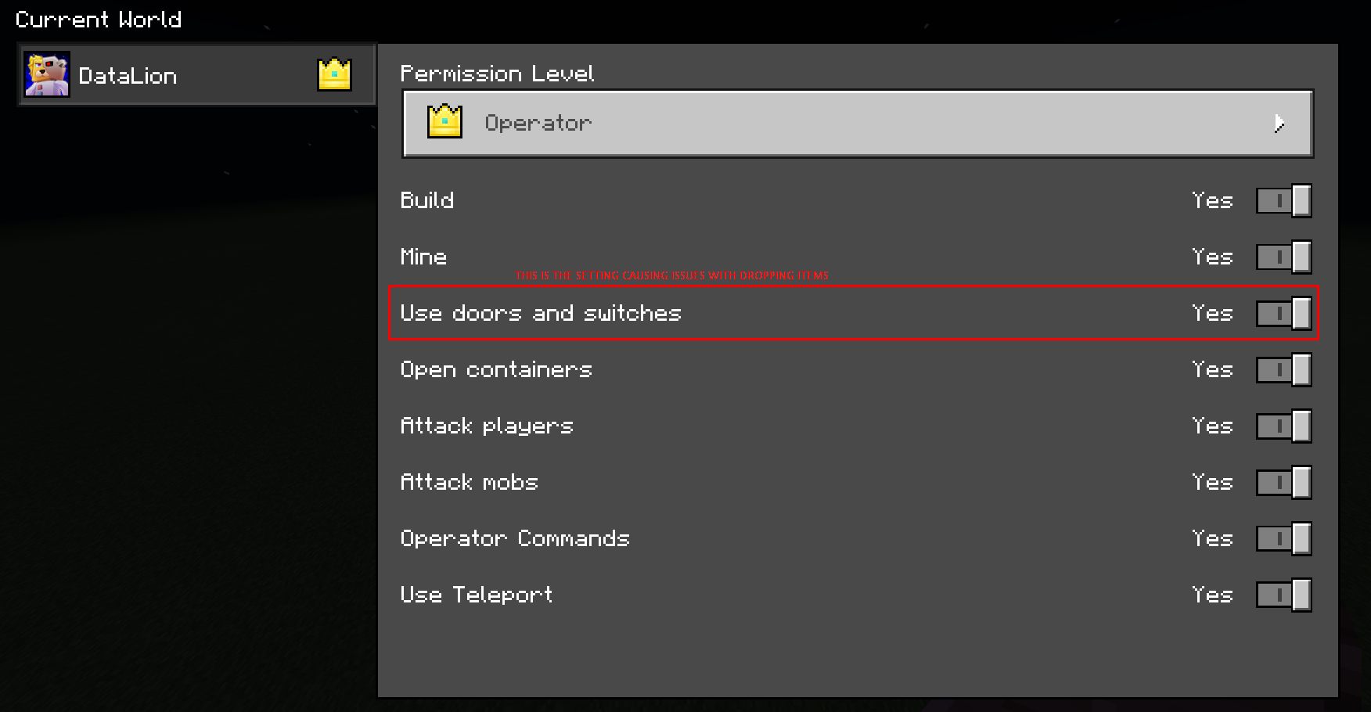The width and height of the screenshot is (1371, 712).
Task: Toggle the Attack mobs switch
Action: (x=1283, y=483)
